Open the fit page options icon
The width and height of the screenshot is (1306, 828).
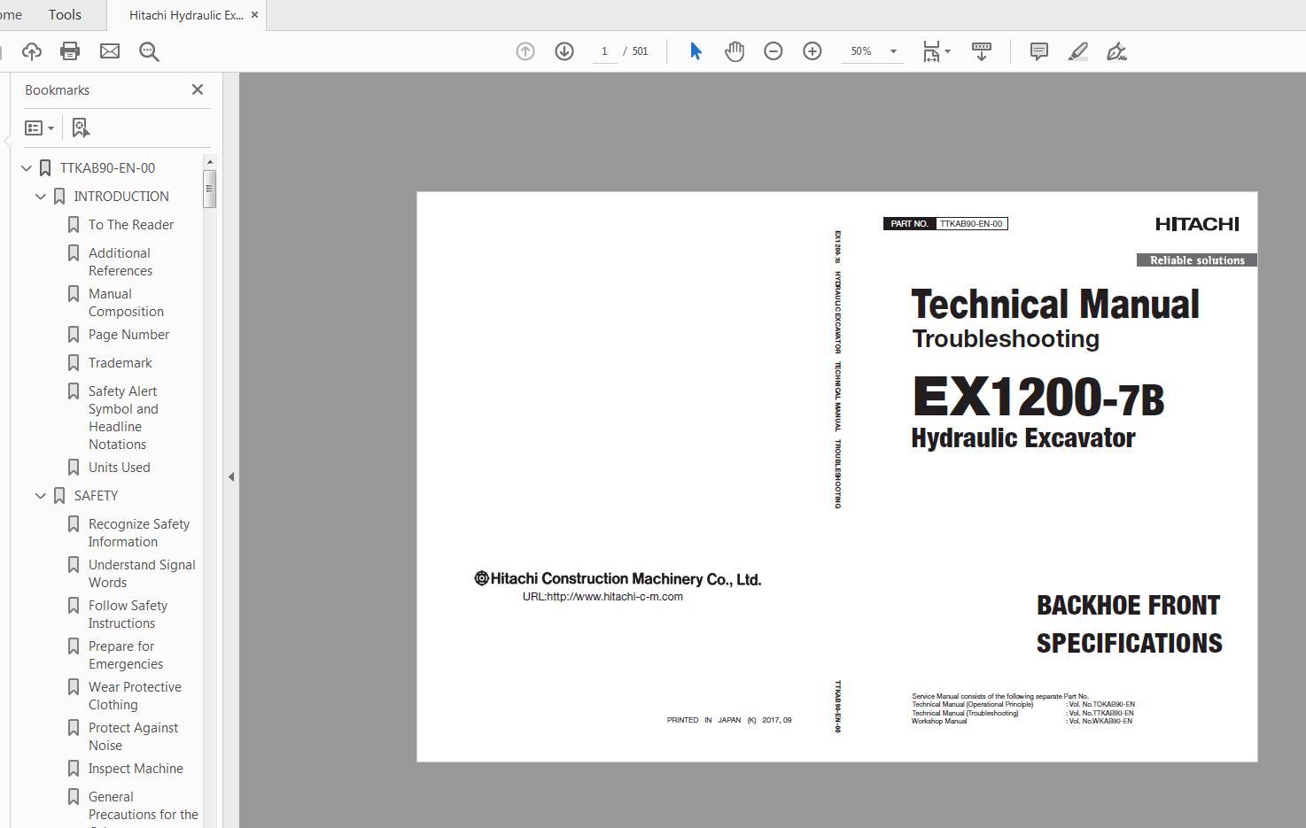936,51
